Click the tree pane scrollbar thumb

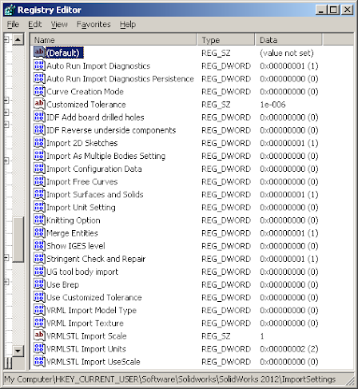(18, 240)
